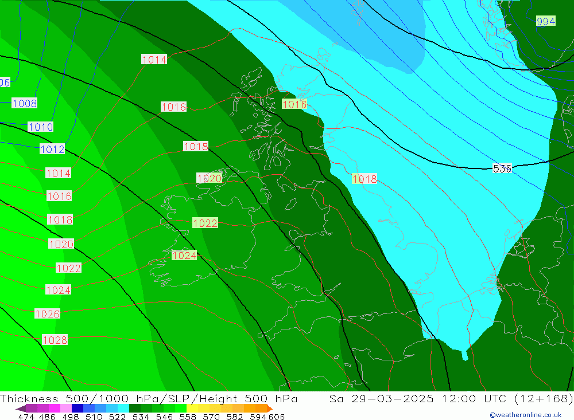Viewport: 574px width, 420px height.
Task: Click the 486 legend scale value
Action: tap(47, 417)
